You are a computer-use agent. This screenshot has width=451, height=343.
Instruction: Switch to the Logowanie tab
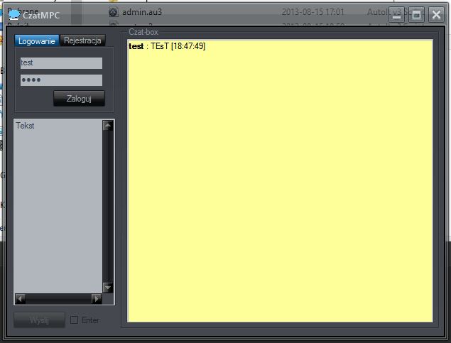[x=37, y=40]
